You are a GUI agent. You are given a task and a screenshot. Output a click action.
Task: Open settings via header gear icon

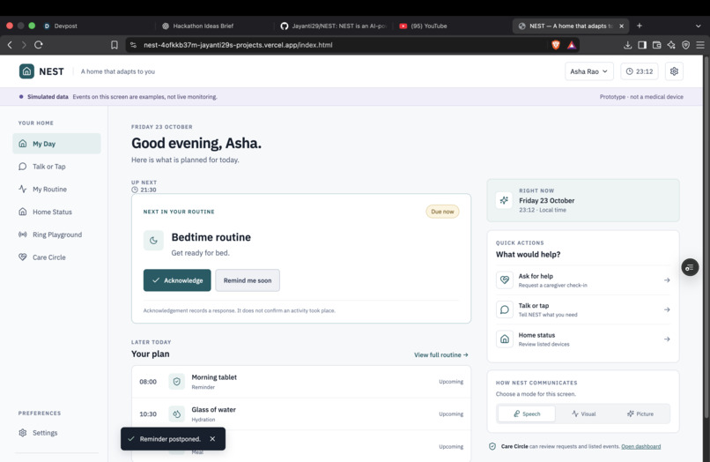pyautogui.click(x=674, y=71)
